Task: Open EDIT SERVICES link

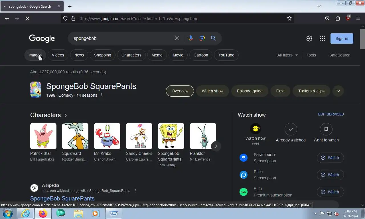Action: tap(331, 114)
